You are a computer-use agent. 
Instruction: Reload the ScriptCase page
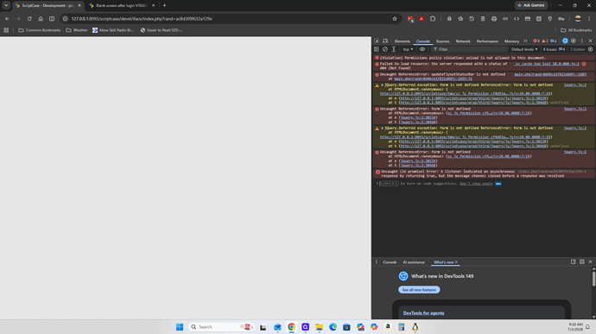point(29,19)
